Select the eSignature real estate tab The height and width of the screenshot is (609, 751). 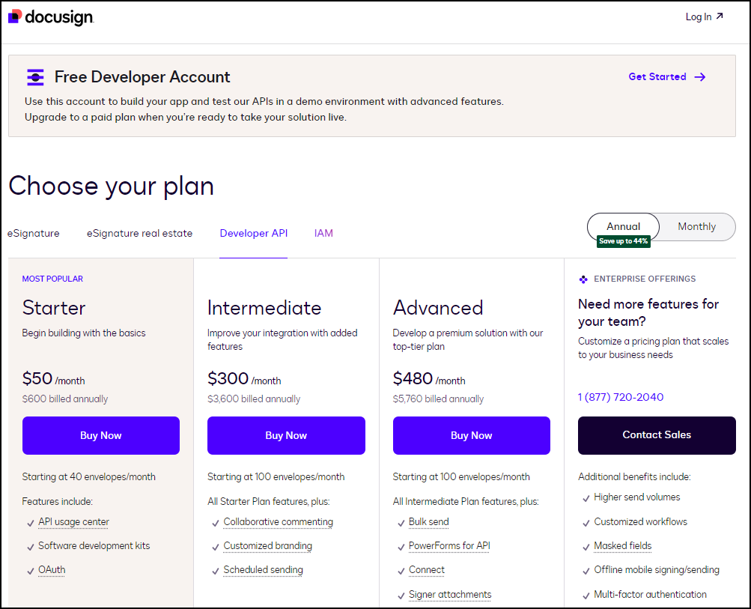[139, 233]
